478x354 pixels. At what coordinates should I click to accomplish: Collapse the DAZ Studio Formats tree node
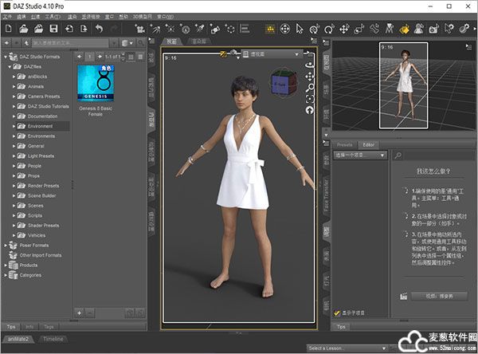(x=6, y=57)
